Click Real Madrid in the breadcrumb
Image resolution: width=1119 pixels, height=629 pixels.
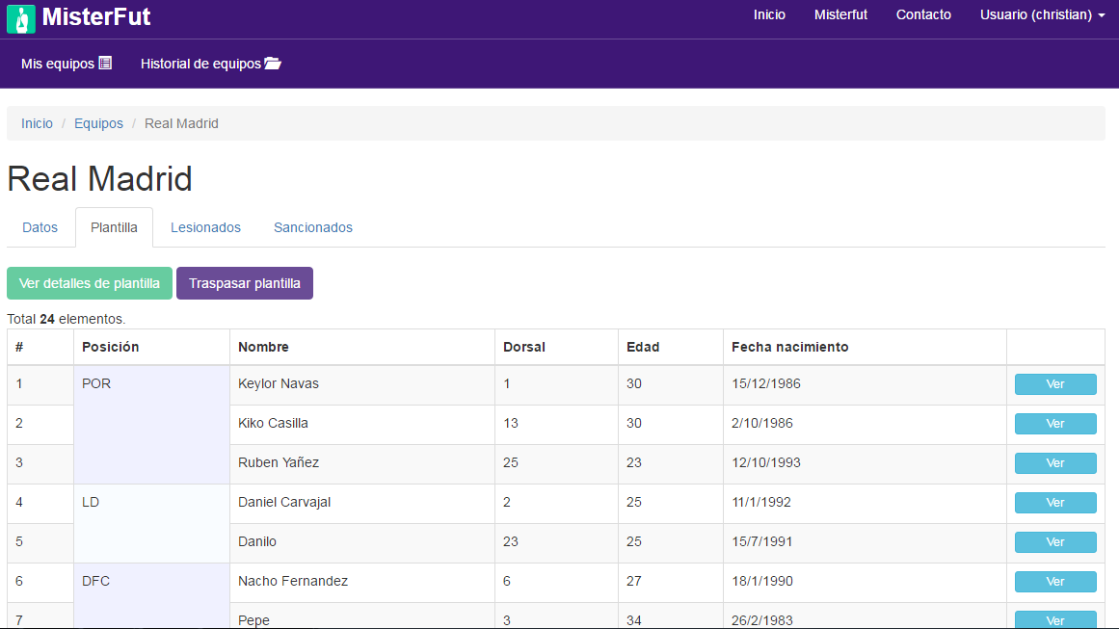click(x=181, y=123)
